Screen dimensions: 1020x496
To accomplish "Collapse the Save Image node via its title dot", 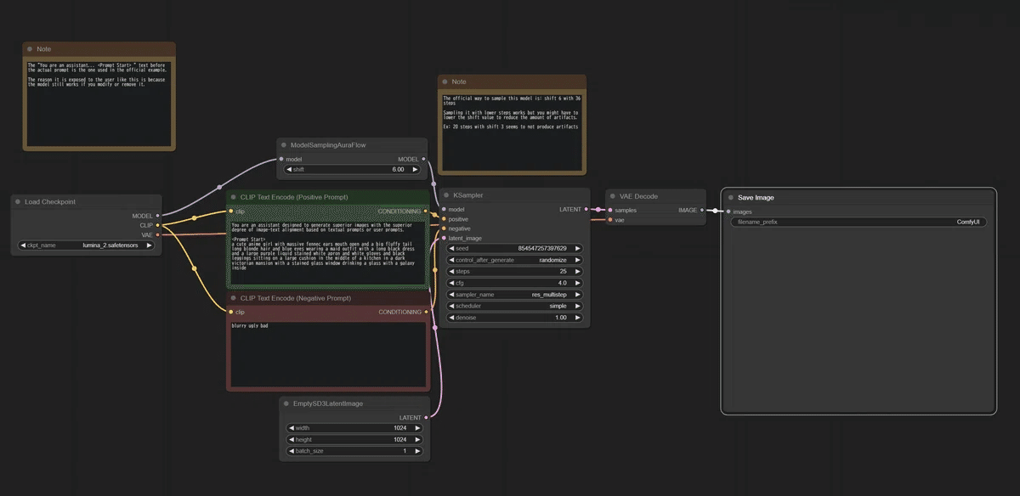I will click(730, 198).
